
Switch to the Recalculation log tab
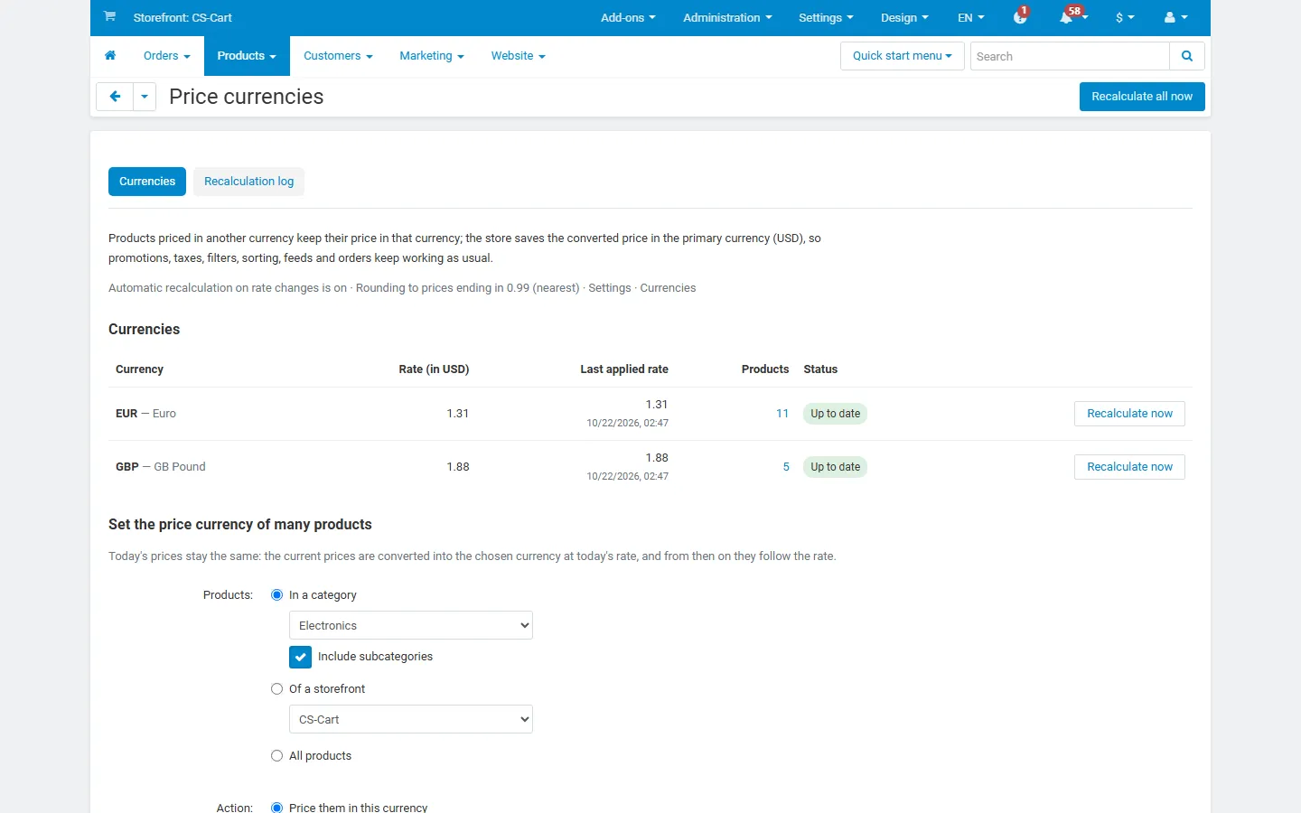[x=248, y=182]
